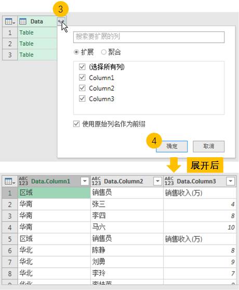Open the table menu icon in upper grid corner
239x290 pixels.
click(x=10, y=21)
